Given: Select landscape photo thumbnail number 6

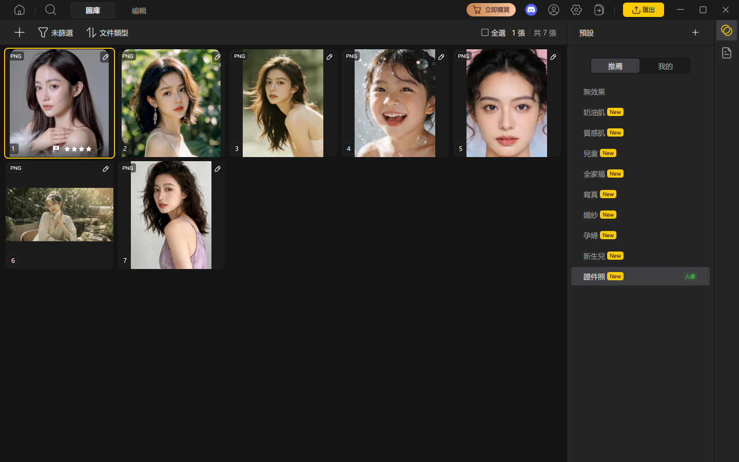Looking at the screenshot, I should [60, 215].
